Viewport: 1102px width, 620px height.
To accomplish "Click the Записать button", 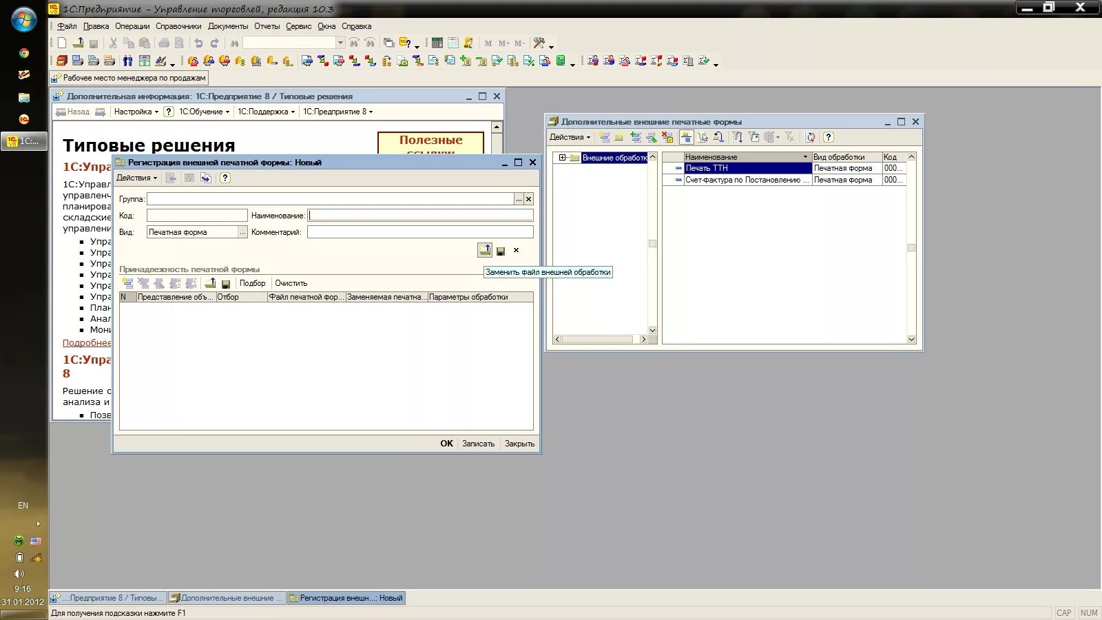I will [x=478, y=444].
